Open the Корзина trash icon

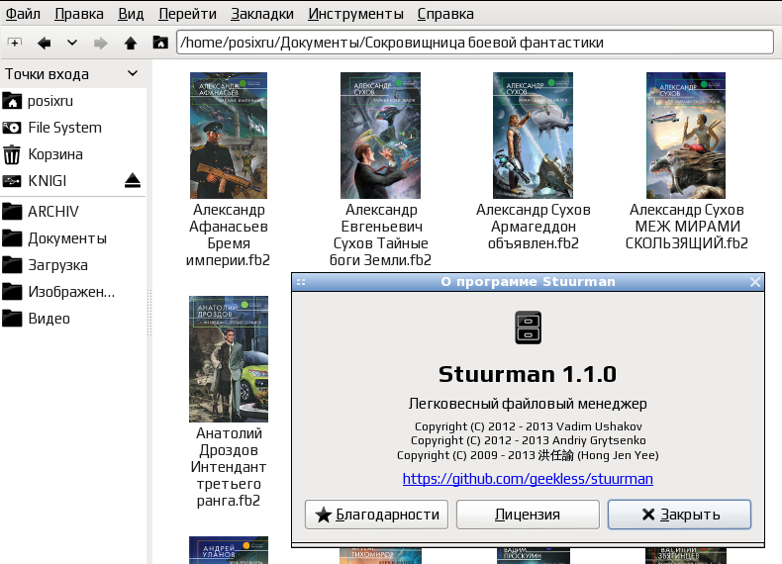coord(12,154)
